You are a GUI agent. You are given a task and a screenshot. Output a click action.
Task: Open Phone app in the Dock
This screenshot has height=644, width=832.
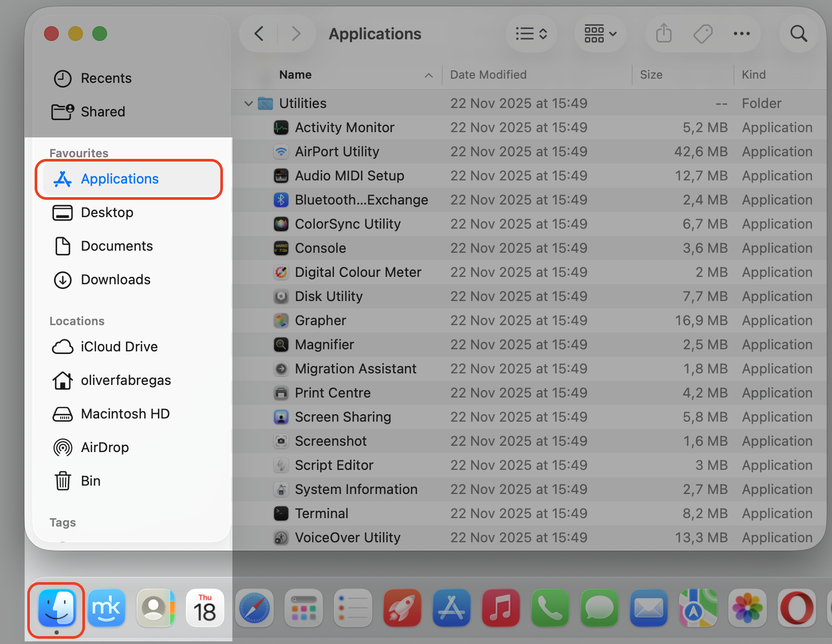tap(550, 608)
